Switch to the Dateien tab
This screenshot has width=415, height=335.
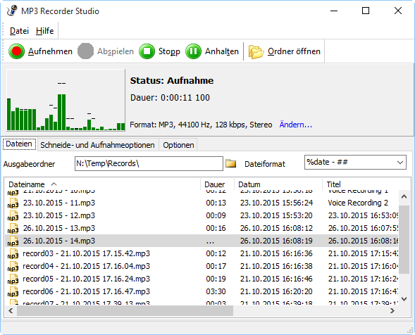point(19,144)
